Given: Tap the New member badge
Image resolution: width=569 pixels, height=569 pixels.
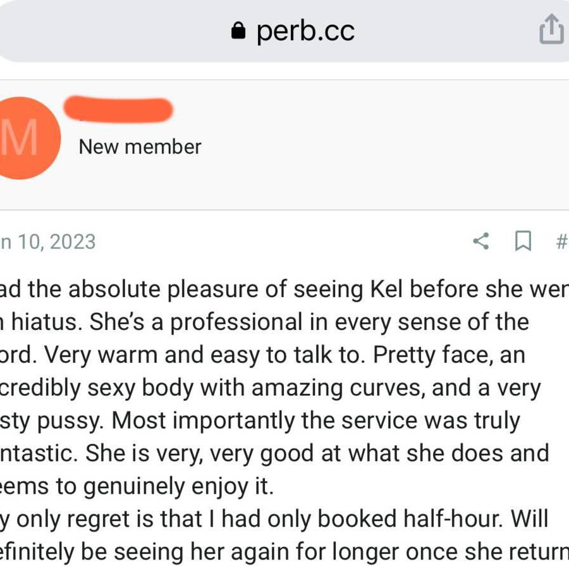Looking at the screenshot, I should coord(139,146).
